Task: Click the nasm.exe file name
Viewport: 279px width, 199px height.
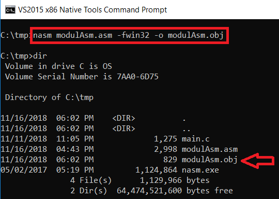Action: click(x=200, y=170)
